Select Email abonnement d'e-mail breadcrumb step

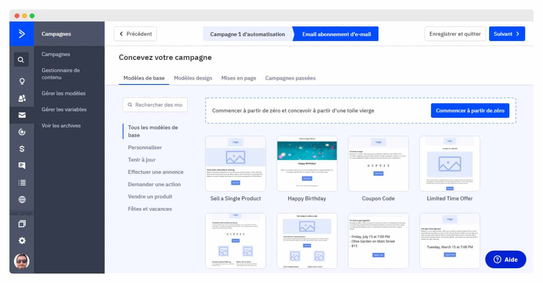[x=336, y=34]
